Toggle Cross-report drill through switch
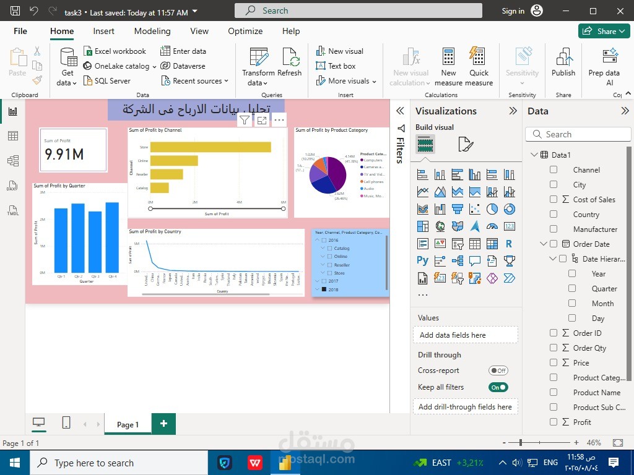The image size is (634, 475). coord(498,370)
